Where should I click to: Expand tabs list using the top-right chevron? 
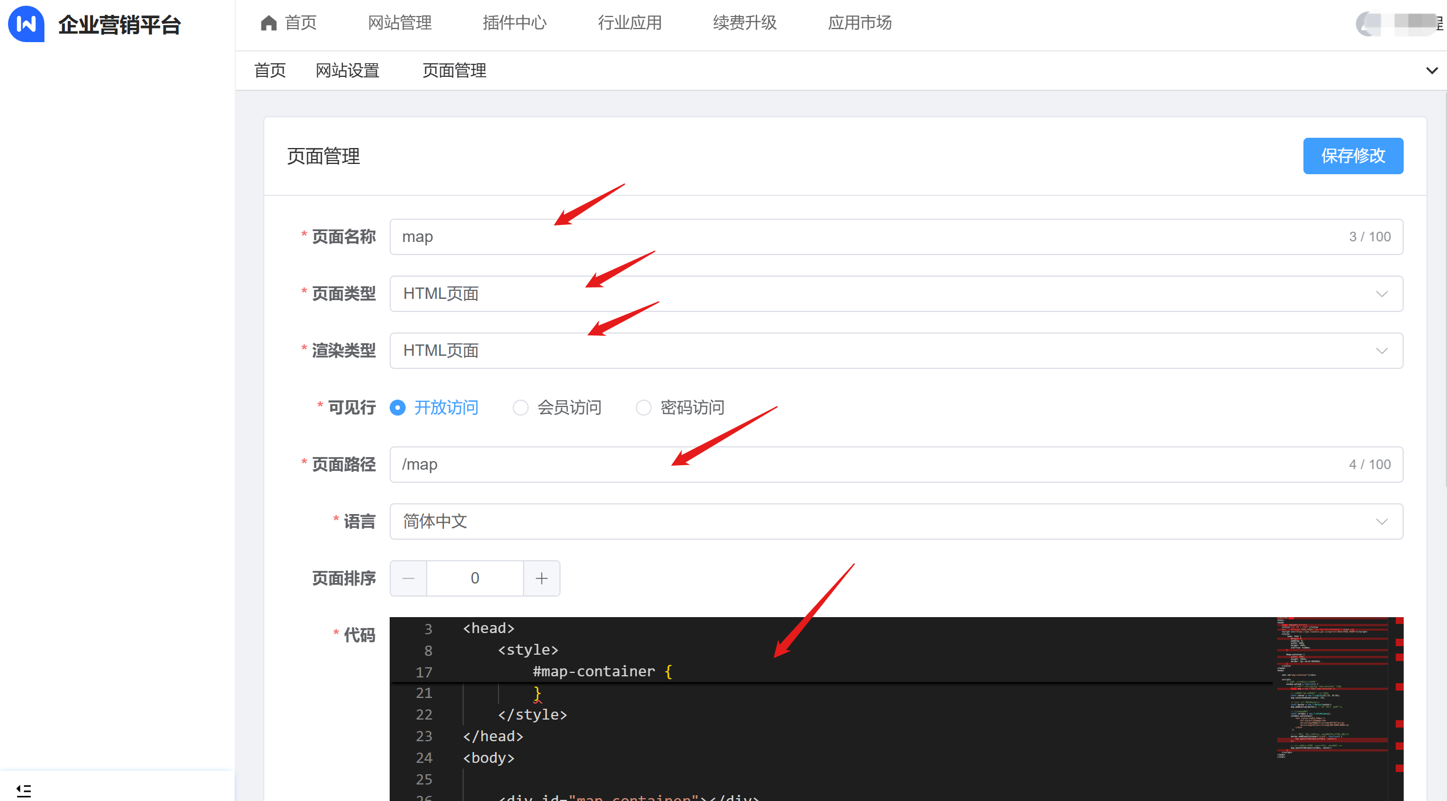pos(1432,71)
